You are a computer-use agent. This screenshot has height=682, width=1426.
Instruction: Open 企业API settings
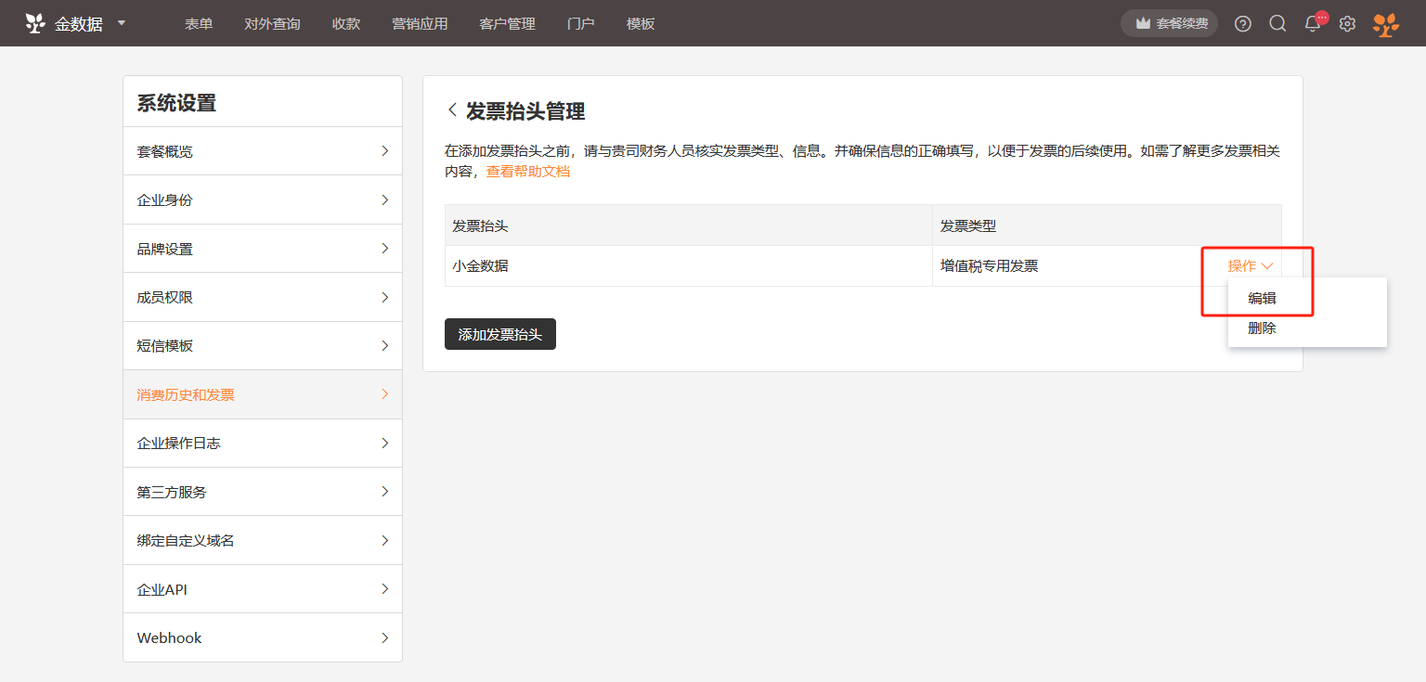click(x=263, y=589)
